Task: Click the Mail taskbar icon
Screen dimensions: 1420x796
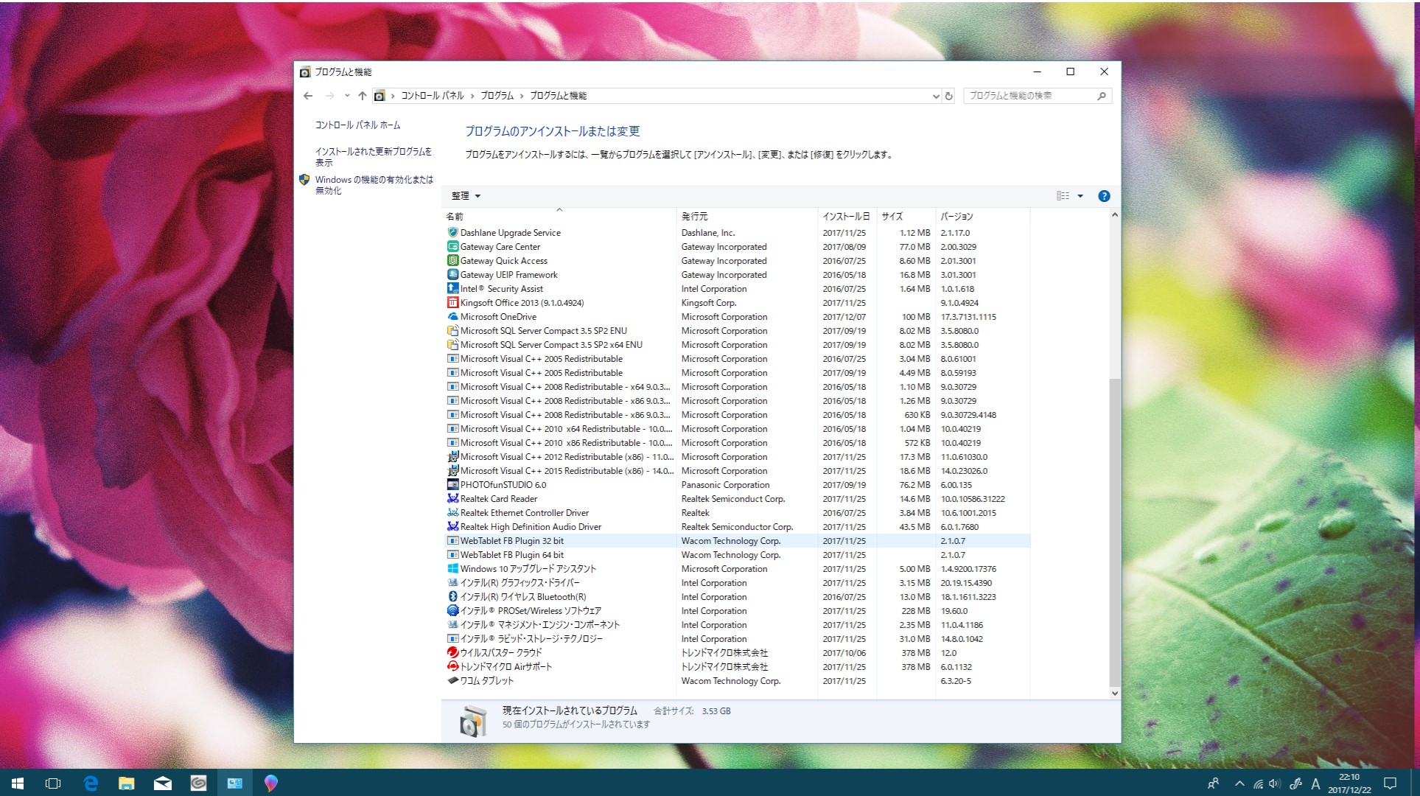Action: [162, 783]
